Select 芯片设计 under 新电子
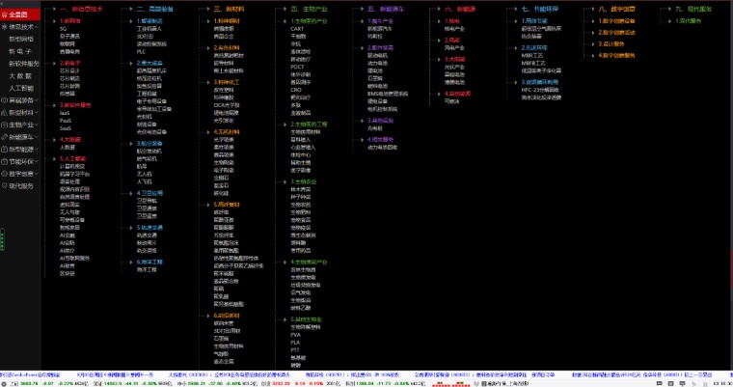This screenshot has width=733, height=387. [x=69, y=70]
